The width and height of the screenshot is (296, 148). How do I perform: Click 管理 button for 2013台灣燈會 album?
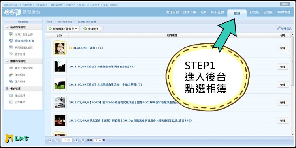[x=283, y=120]
